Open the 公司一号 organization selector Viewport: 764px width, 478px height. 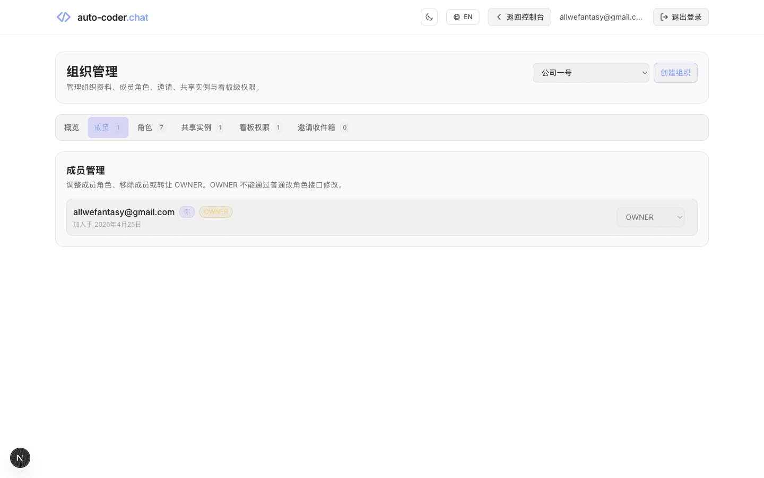pyautogui.click(x=591, y=73)
